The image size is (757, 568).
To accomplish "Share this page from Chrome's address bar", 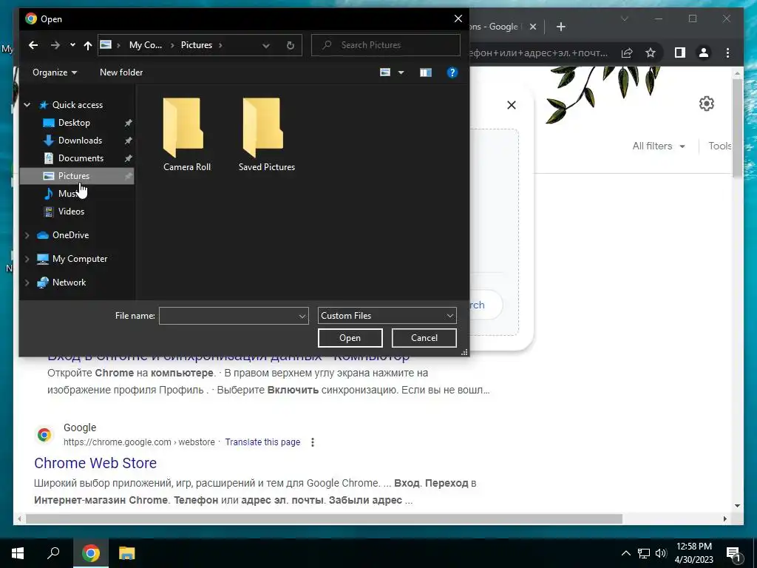I will point(627,53).
